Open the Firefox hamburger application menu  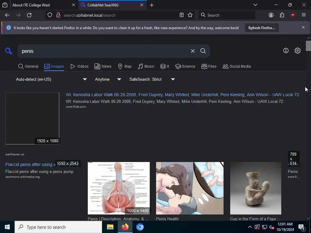coord(303,15)
